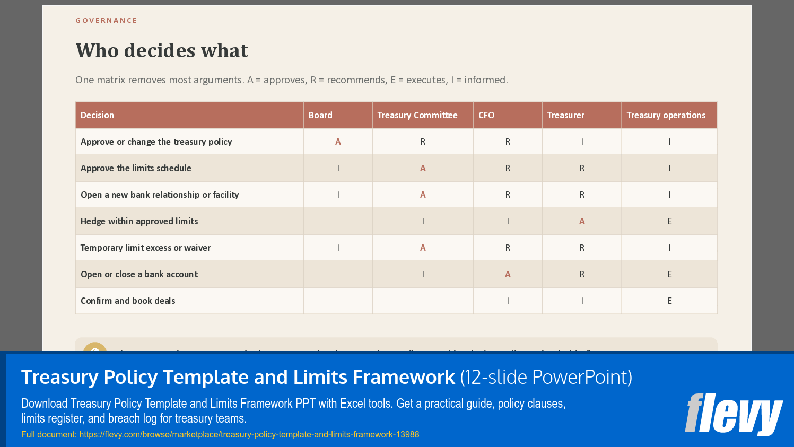
Task: Select Board's 'I' in limits schedule row
Action: (x=338, y=168)
